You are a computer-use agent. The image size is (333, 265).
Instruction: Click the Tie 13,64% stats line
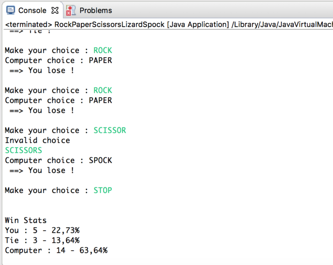tap(42, 240)
